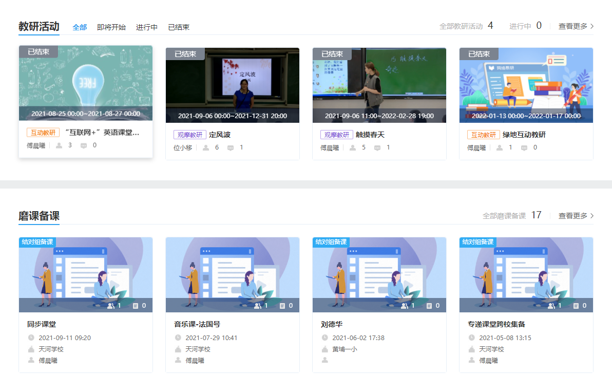
Task: Open the 触摸春天 classroom thumbnail
Action: point(379,85)
